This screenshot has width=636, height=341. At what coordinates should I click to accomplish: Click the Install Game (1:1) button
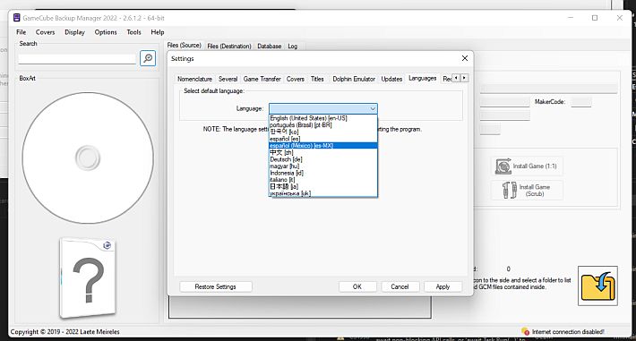point(527,166)
